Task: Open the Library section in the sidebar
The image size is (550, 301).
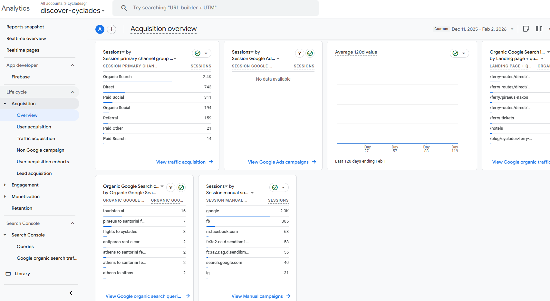Action: 22,273
